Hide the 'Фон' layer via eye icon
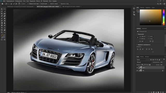Screen dimensions: 166x93 tap(137, 71)
